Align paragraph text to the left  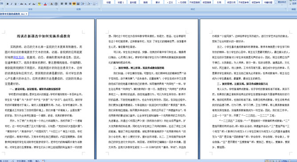click(x=62, y=4)
